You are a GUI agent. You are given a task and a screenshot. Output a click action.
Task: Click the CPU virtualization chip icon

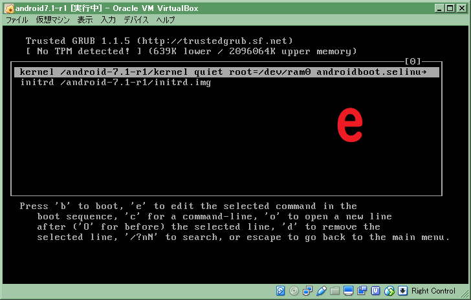pos(375,291)
